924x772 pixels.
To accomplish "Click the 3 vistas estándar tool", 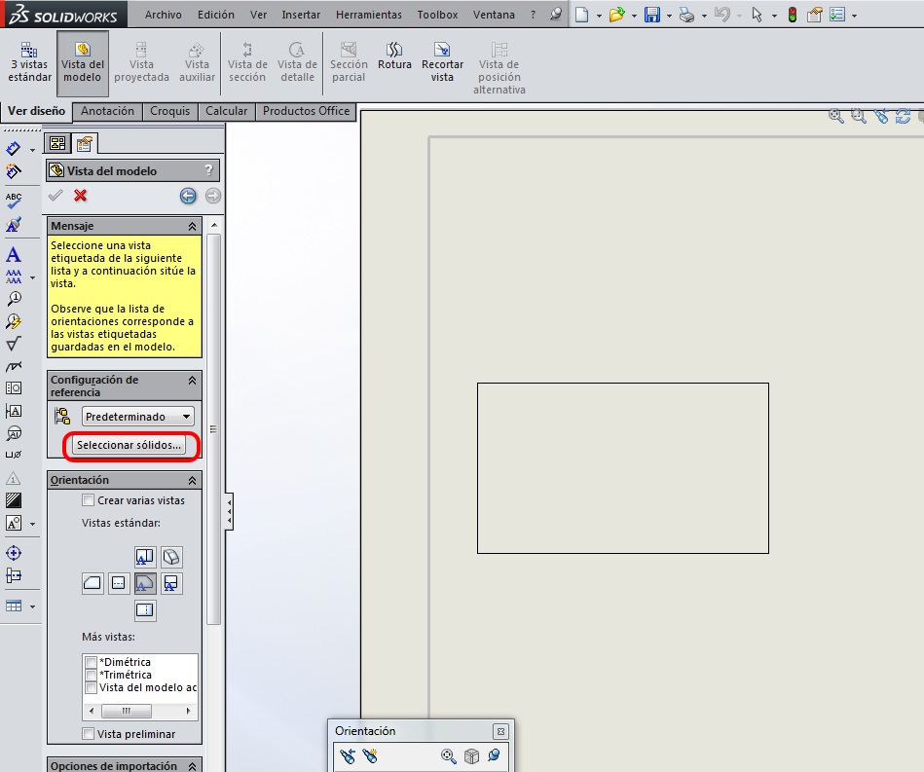I will coord(29,63).
